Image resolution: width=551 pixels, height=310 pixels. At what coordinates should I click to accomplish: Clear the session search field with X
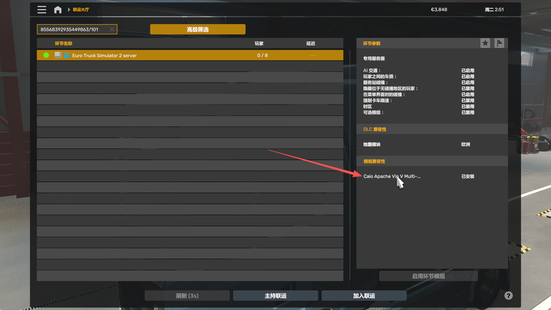[112, 29]
